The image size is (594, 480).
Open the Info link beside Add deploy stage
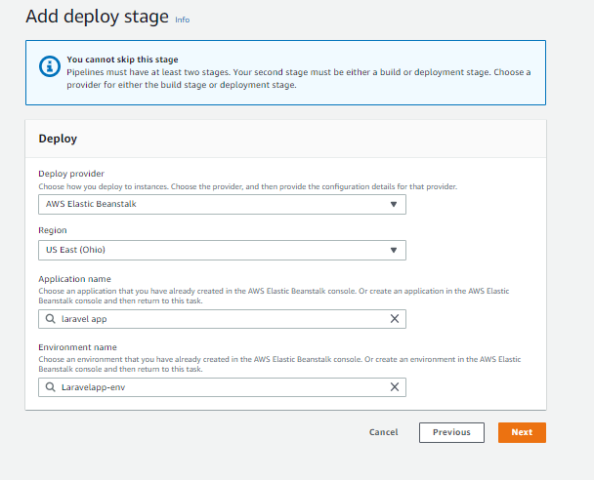(x=183, y=20)
